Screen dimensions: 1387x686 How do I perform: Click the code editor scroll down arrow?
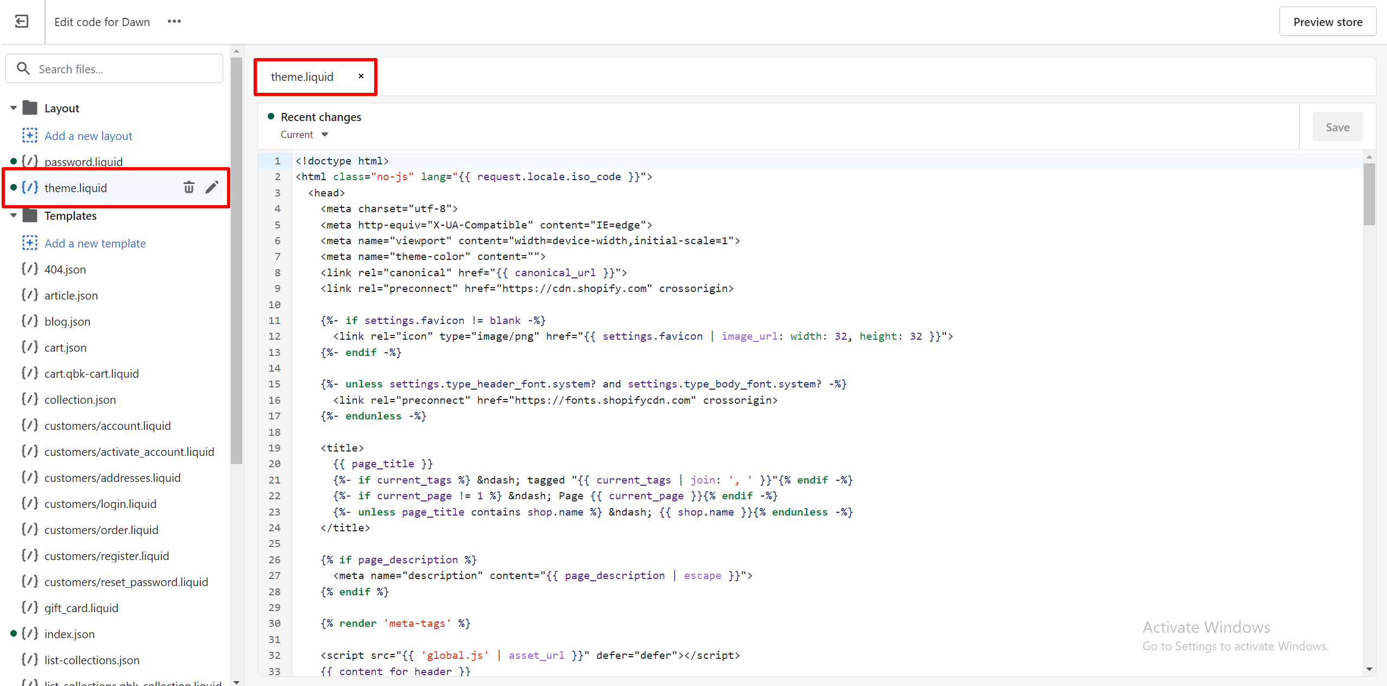point(1369,669)
